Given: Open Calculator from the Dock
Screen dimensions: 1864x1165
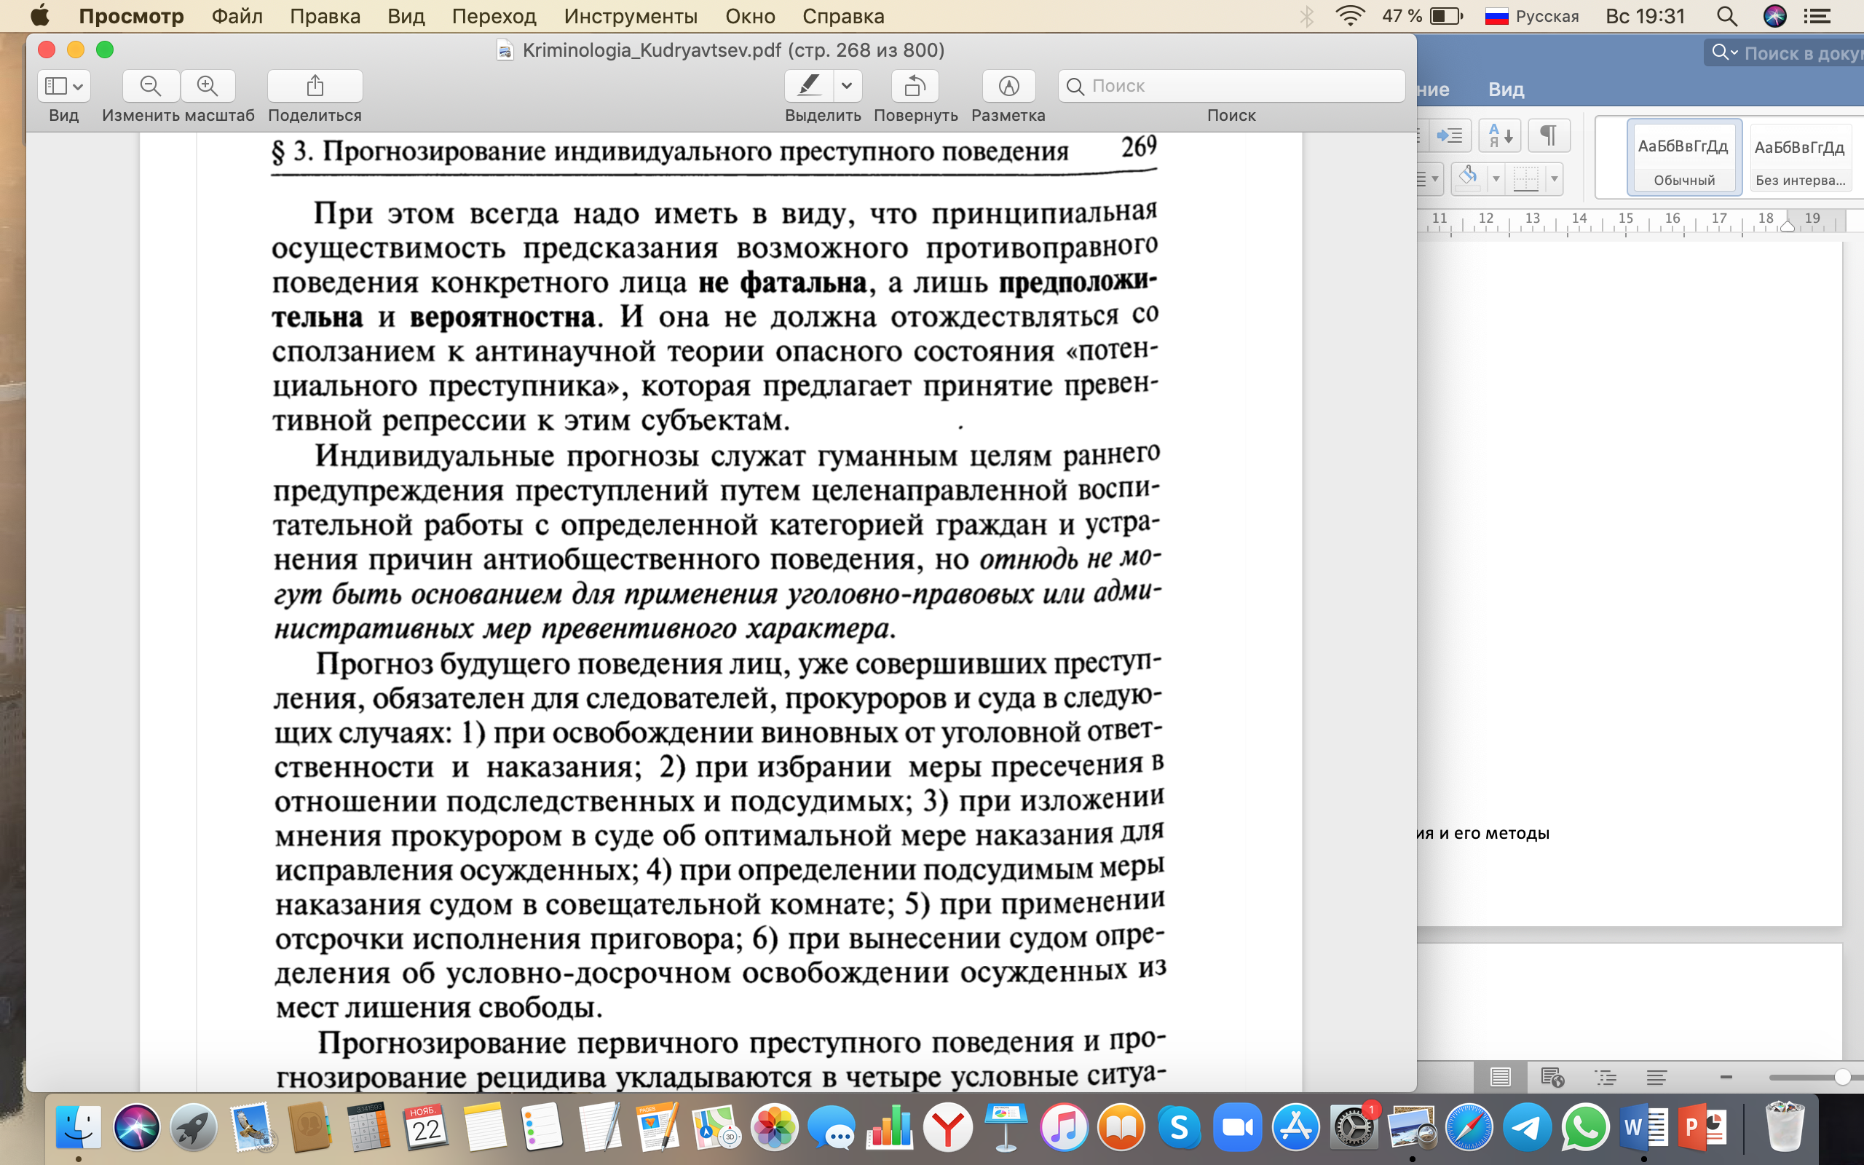Looking at the screenshot, I should pyautogui.click(x=369, y=1127).
